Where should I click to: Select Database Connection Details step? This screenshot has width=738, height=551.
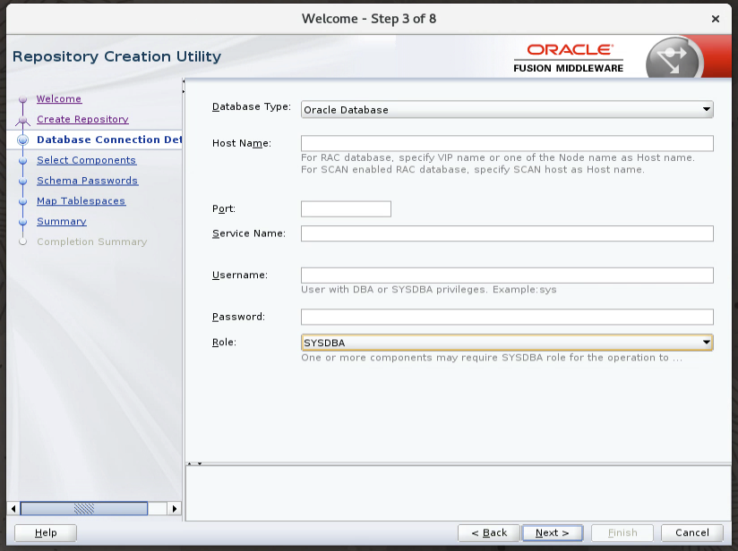pyautogui.click(x=109, y=140)
